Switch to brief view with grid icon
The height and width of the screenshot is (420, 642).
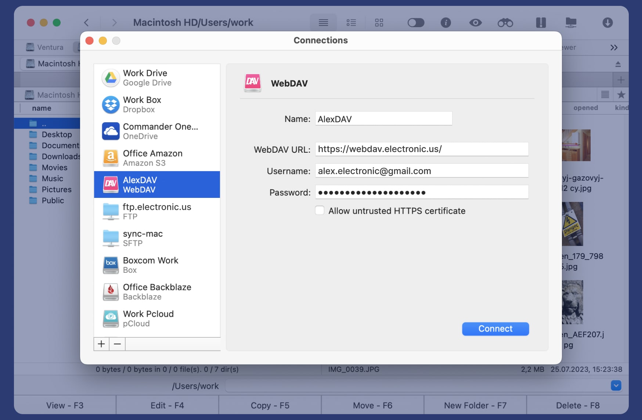(379, 22)
